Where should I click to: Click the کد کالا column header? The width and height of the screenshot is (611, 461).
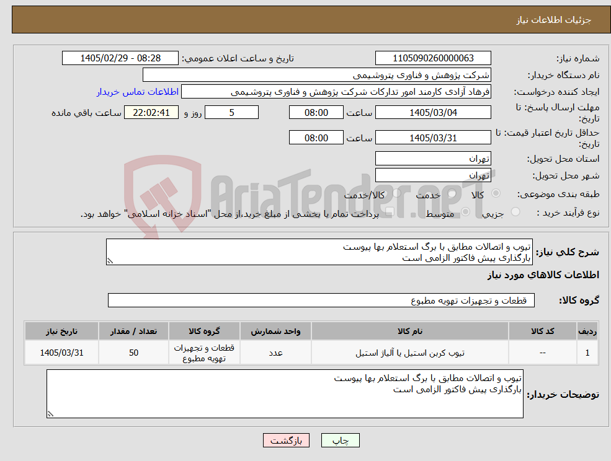point(542,331)
